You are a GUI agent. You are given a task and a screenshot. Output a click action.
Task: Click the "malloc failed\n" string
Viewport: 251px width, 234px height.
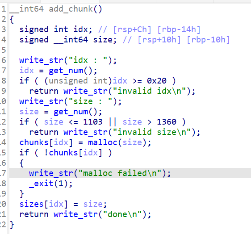click(x=120, y=173)
